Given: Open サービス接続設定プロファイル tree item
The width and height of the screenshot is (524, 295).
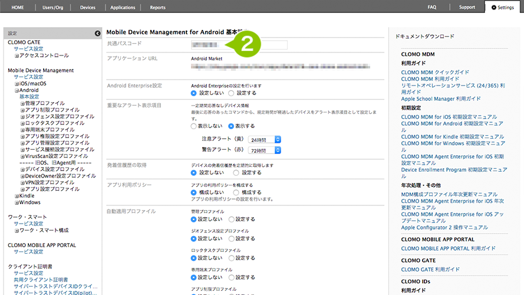Looking at the screenshot, I should 60,149.
